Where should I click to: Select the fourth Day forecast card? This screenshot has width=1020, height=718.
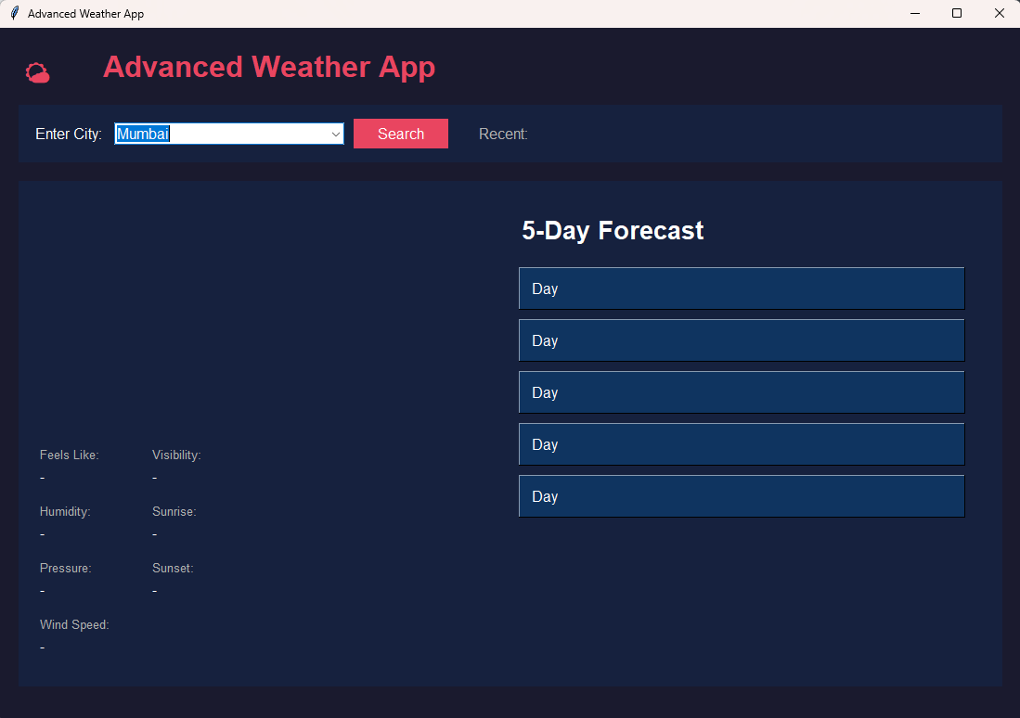(x=741, y=444)
